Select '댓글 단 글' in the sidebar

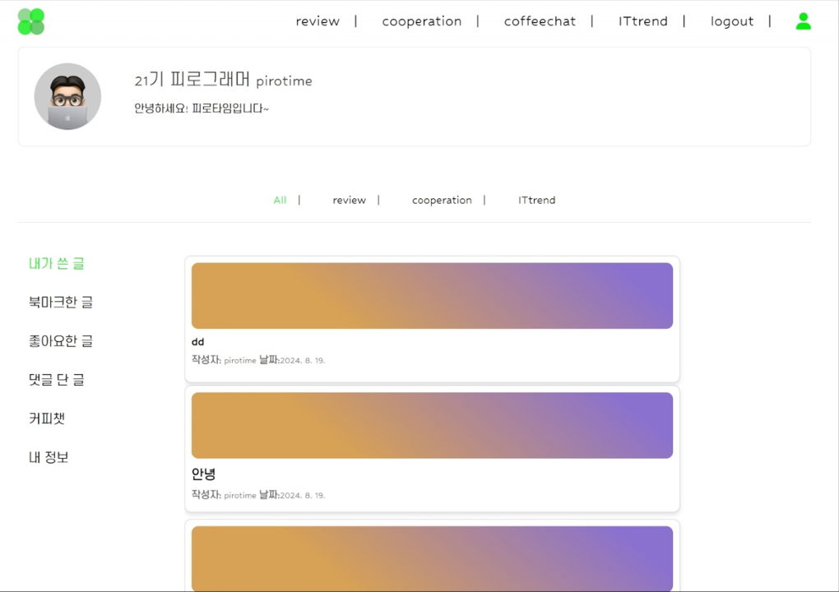tap(56, 379)
